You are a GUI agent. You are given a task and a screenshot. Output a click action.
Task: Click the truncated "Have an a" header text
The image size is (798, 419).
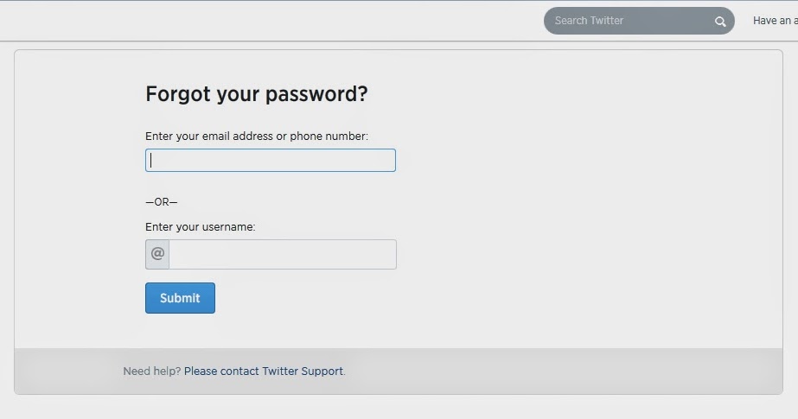pyautogui.click(x=775, y=21)
